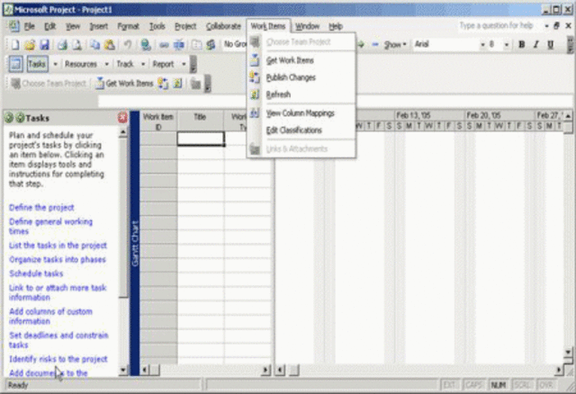Click the Gantt chart horizontal scrollbar thumb
This screenshot has width=576, height=394.
click(293, 370)
